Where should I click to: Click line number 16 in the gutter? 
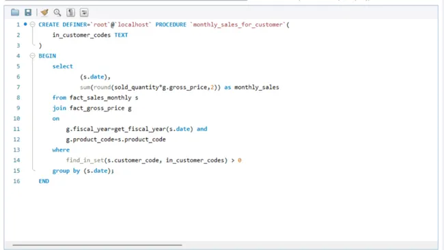pyautogui.click(x=16, y=181)
